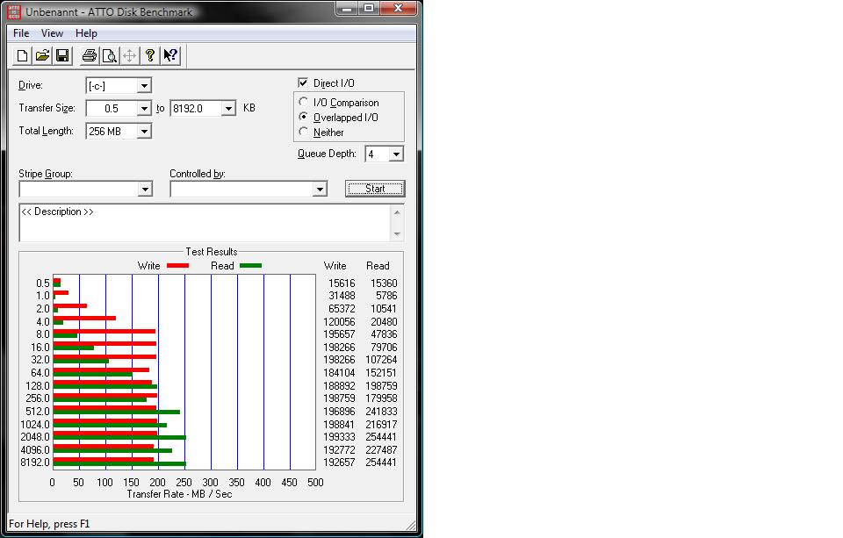
Task: Select the I/O Comparison radio button
Action: [303, 102]
